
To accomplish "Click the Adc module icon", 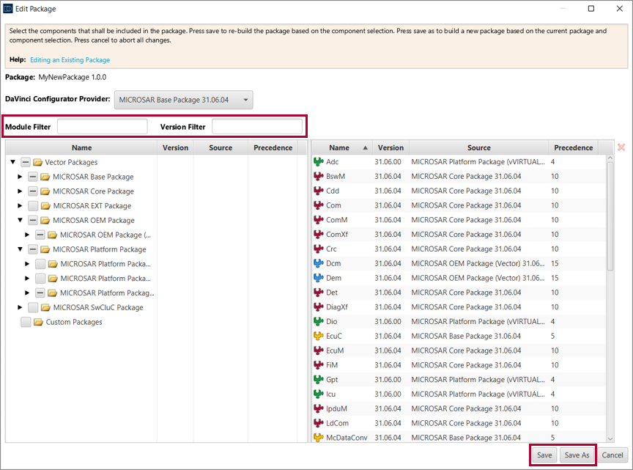I will [x=319, y=161].
